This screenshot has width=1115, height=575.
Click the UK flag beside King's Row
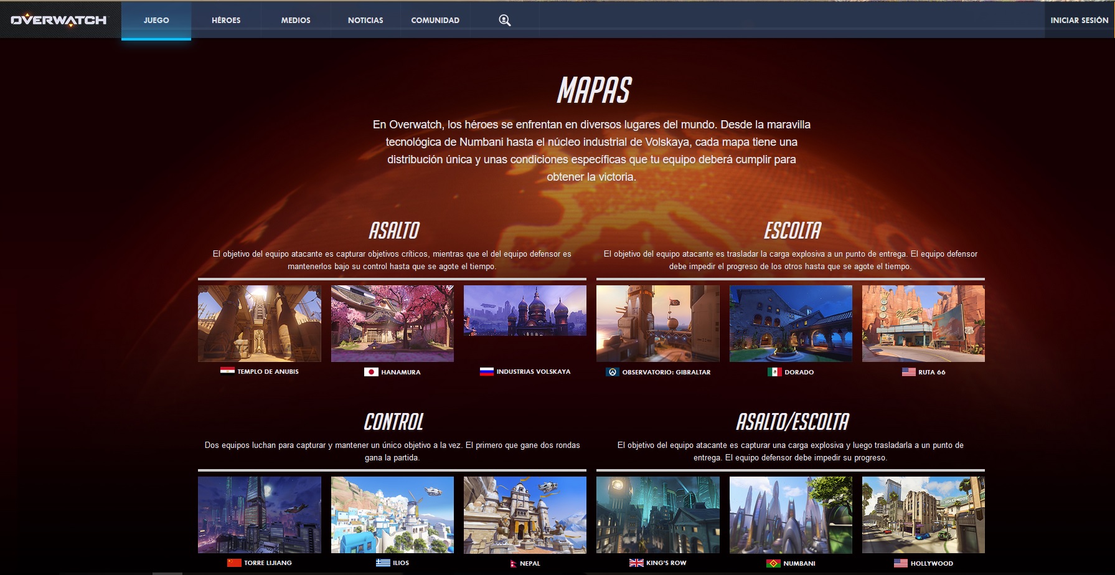click(x=636, y=563)
